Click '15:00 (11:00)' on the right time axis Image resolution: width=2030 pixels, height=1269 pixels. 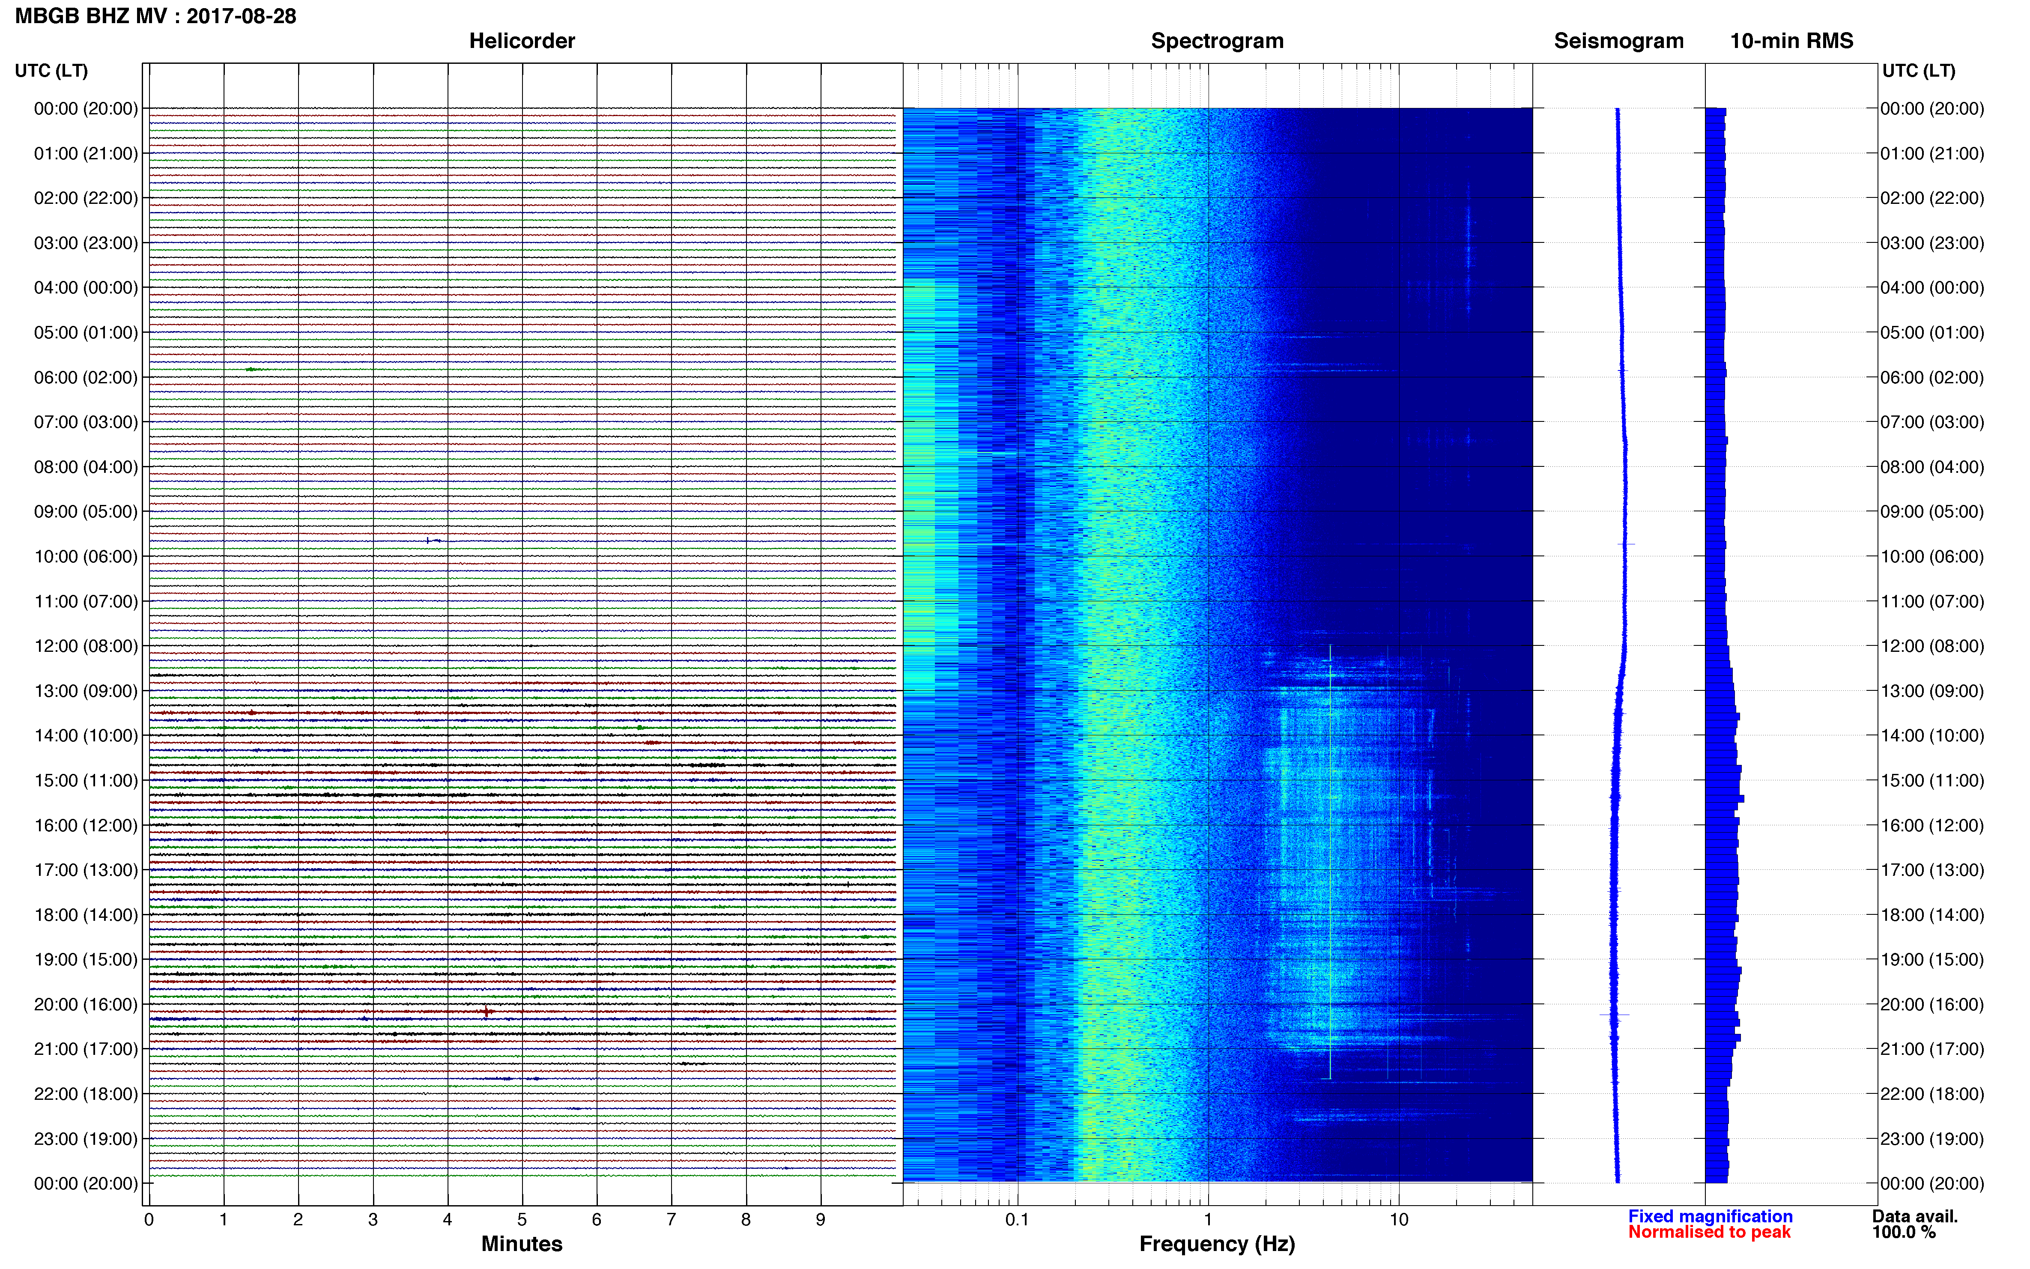[1932, 780]
